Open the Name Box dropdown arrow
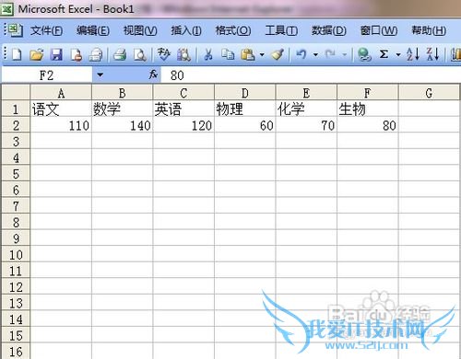The width and height of the screenshot is (461, 359). (100, 75)
